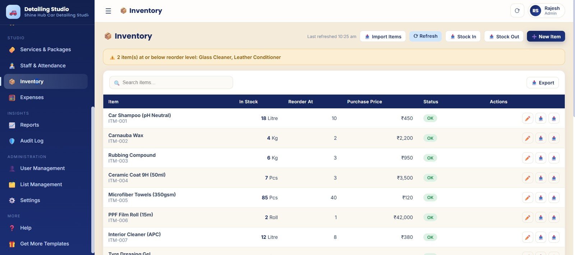Stock out icon for Car Shampoo row
This screenshot has width=575, height=255.
[554, 119]
